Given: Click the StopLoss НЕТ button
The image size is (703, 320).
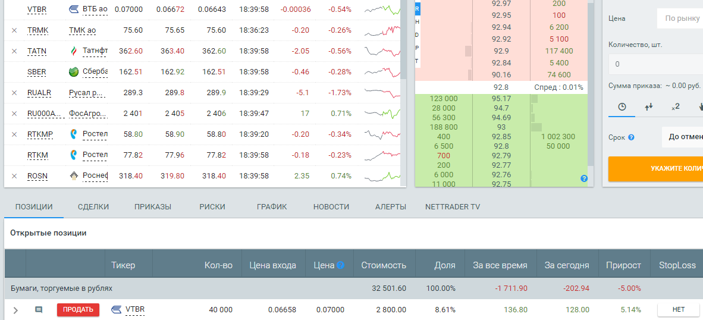Looking at the screenshot, I should click(679, 309).
